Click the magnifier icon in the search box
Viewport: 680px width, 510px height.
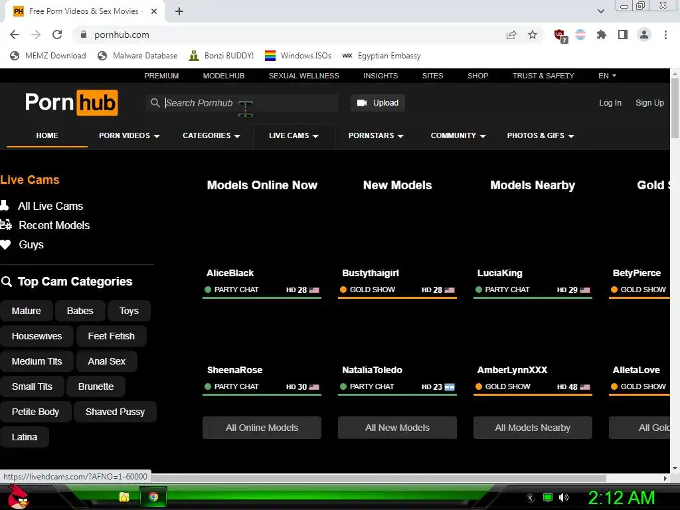(155, 103)
